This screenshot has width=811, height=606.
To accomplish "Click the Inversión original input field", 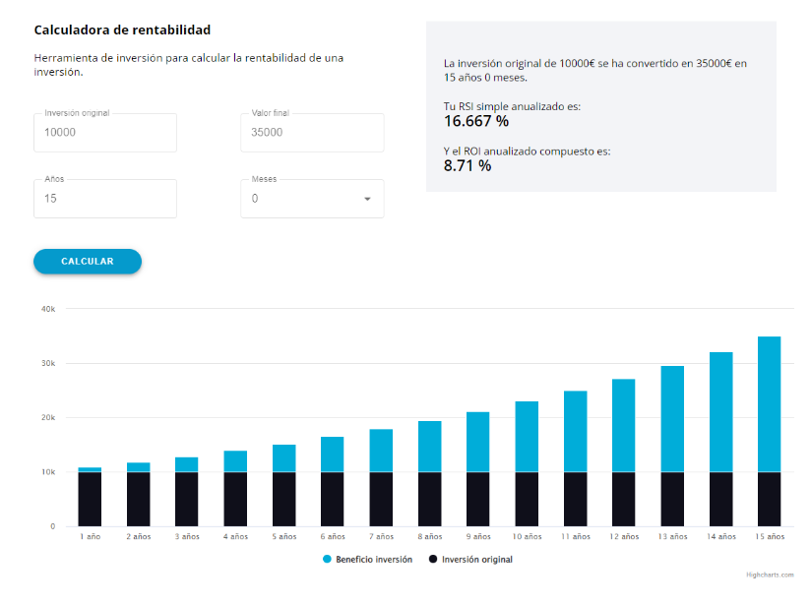I will click(x=105, y=133).
